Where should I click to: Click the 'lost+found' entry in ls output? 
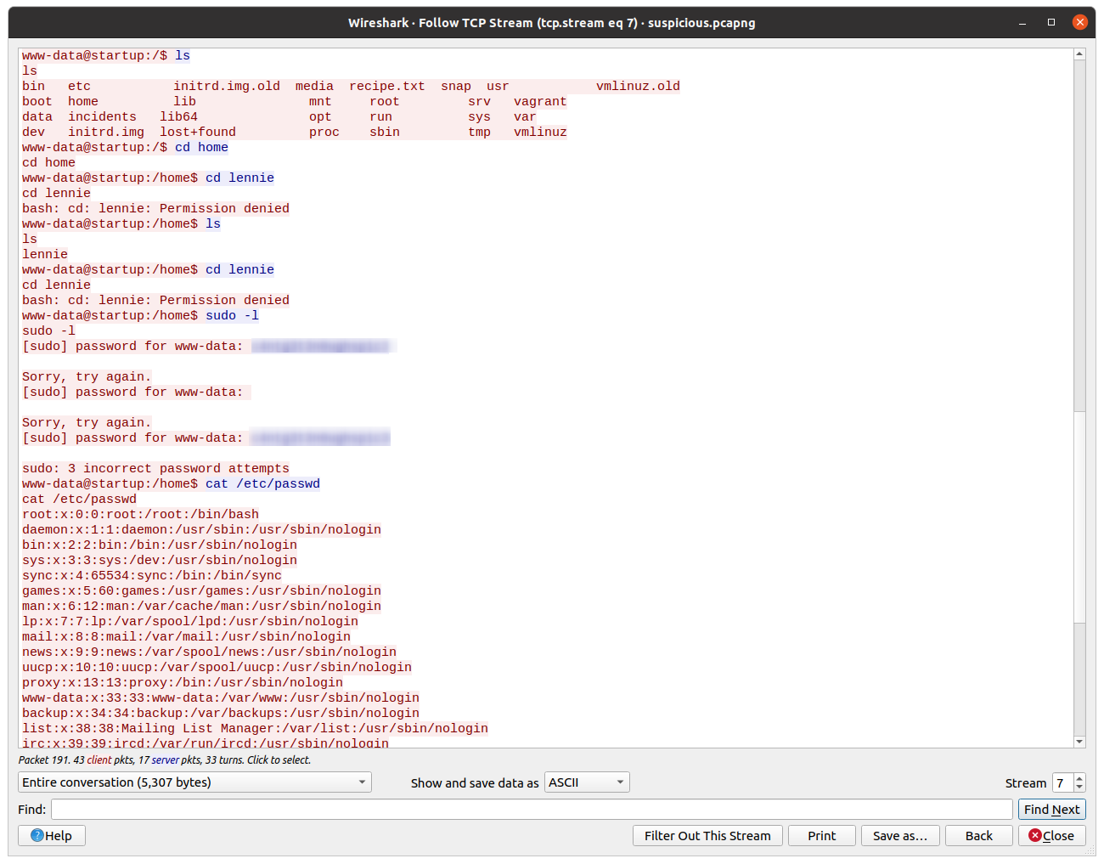pos(198,132)
